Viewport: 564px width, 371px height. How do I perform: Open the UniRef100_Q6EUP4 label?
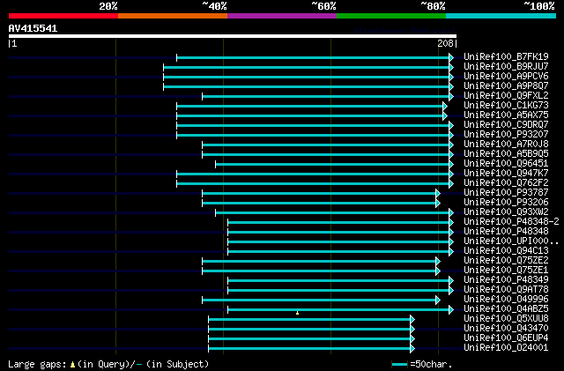pyautogui.click(x=506, y=338)
